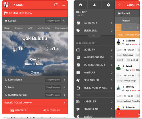Select the Gazanfer horse entry
The height and width of the screenshot is (119, 142).
pyautogui.click(x=127, y=42)
